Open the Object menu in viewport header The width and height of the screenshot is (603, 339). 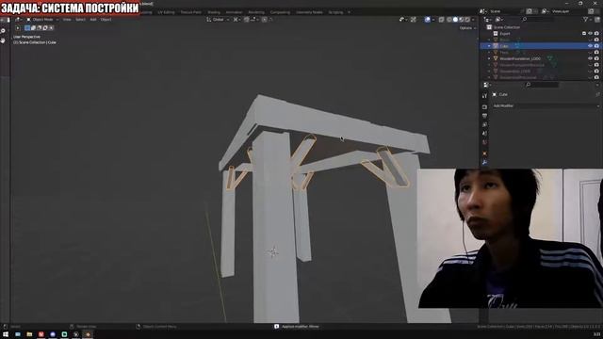(x=106, y=19)
